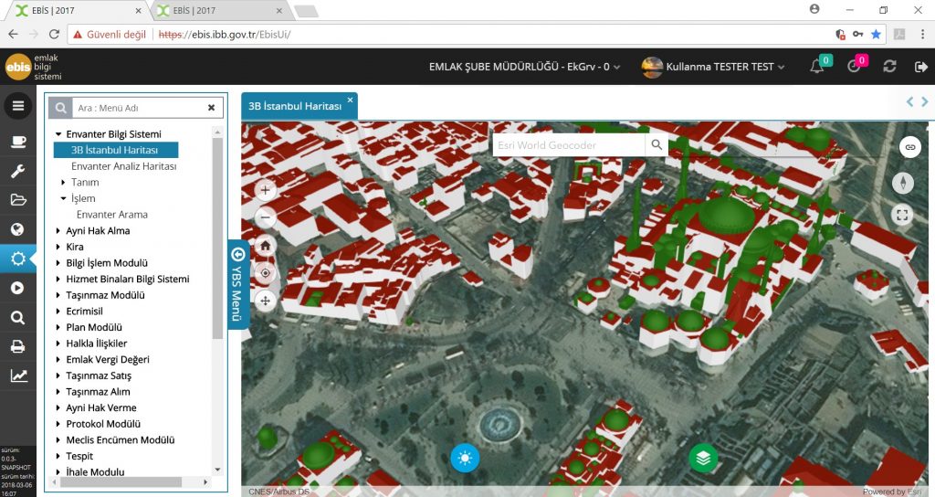Viewport: 935px width, 497px height.
Task: Expand Bilgi İşlem Modulü node
Action: point(58,263)
